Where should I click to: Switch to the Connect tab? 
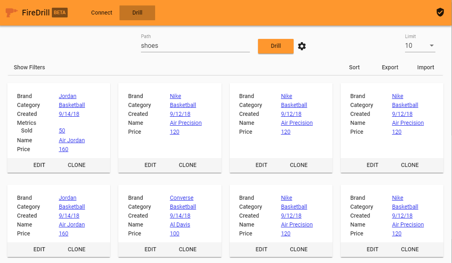click(102, 13)
